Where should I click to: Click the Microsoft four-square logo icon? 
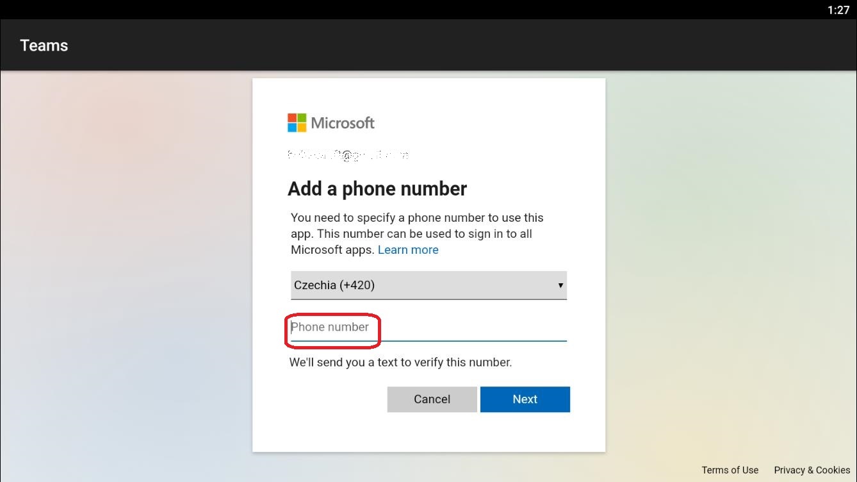[x=297, y=122]
